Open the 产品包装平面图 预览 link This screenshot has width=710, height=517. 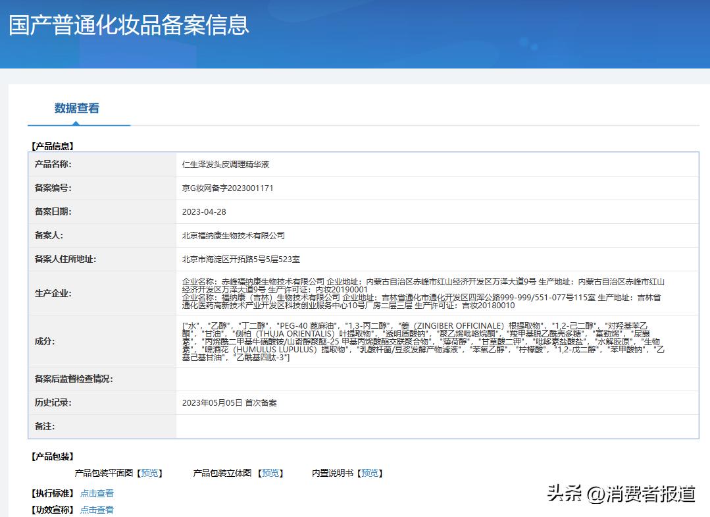150,473
